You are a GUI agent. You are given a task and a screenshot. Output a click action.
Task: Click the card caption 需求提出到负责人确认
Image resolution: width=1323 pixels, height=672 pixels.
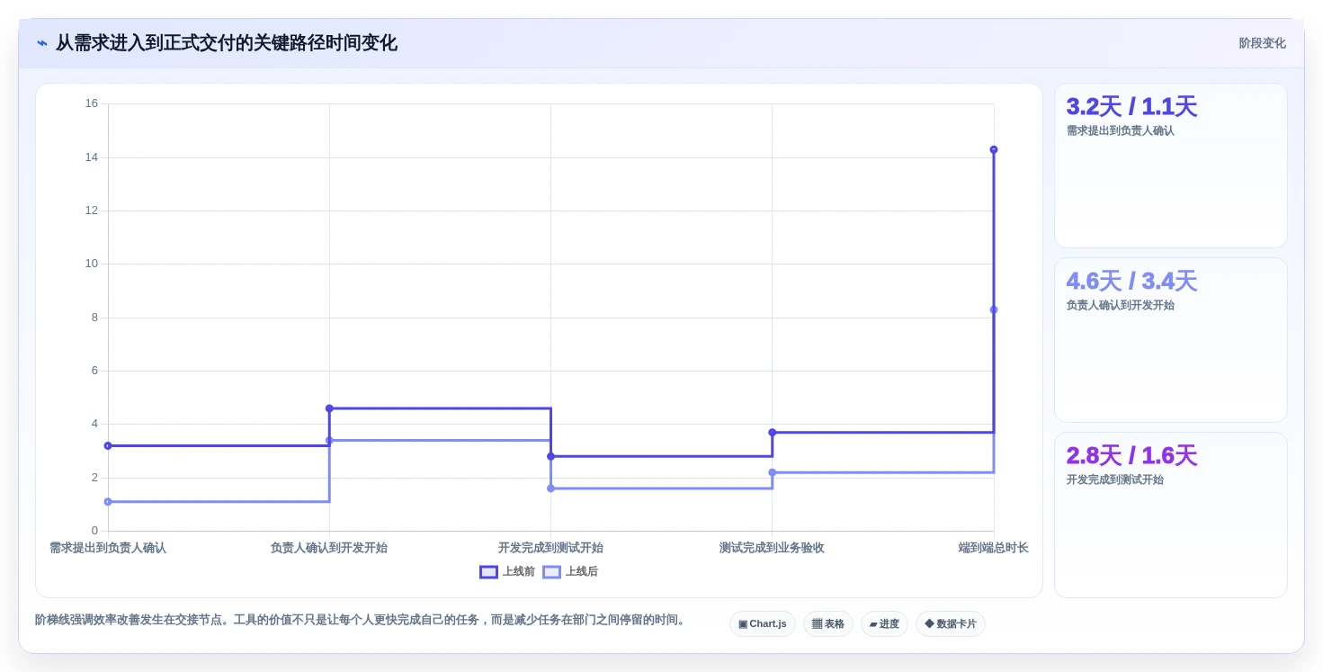coord(1120,130)
